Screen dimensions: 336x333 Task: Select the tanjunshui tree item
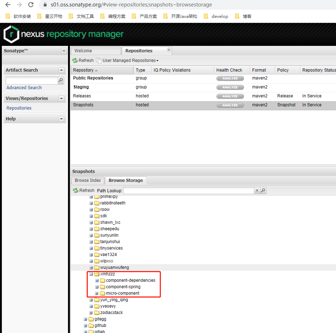[x=110, y=242]
